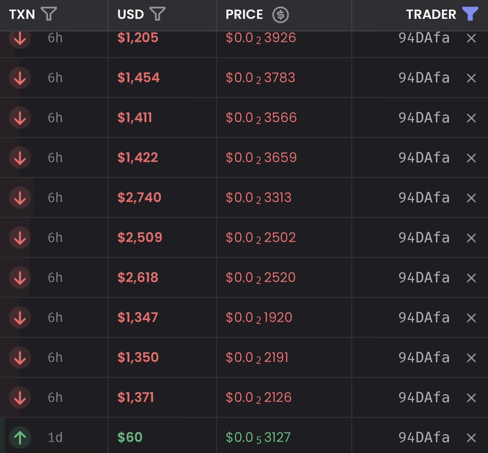Remove trader filter on the $2,740 row
488x453 pixels.
click(x=471, y=198)
